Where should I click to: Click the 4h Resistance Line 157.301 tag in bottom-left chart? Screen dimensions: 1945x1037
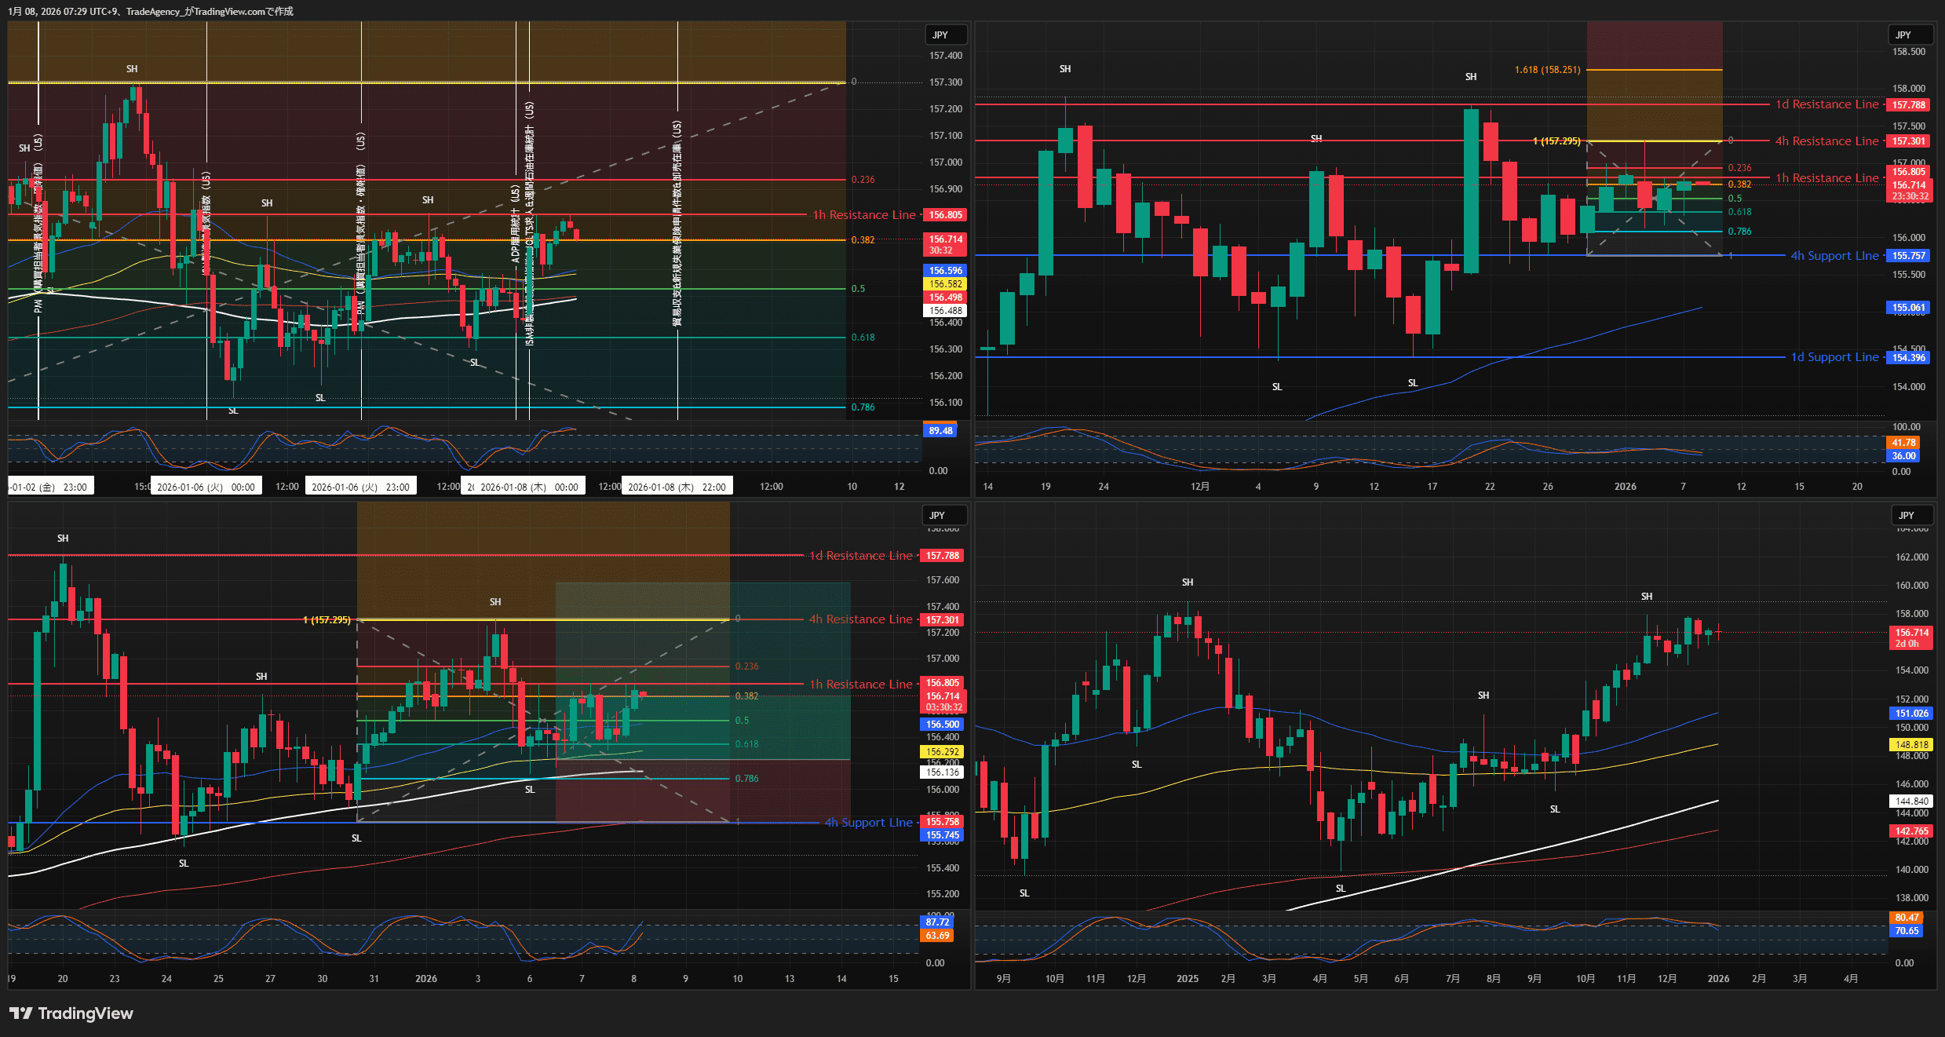[942, 620]
